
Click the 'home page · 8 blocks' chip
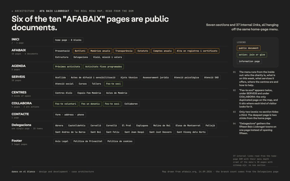68,40
